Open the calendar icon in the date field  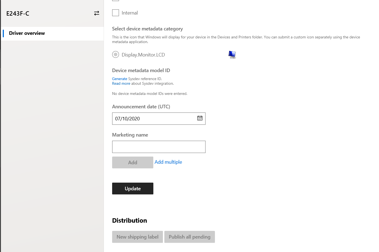(200, 118)
